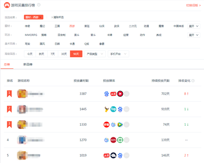Show more media via ellipsis in the 146天 row
This screenshot has width=204, height=163.
point(126,156)
